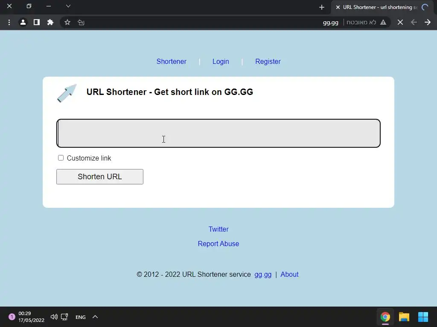Viewport: 437px width, 327px height.
Task: Open the gg.gg footer link
Action: click(x=263, y=275)
